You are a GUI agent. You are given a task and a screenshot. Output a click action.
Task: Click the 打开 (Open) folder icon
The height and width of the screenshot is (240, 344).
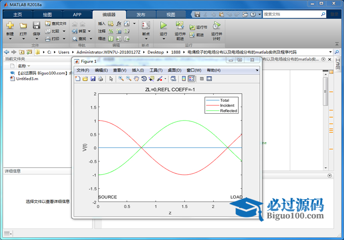coord(23,26)
